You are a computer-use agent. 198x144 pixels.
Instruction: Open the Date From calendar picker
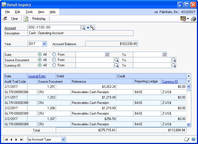click(x=107, y=54)
